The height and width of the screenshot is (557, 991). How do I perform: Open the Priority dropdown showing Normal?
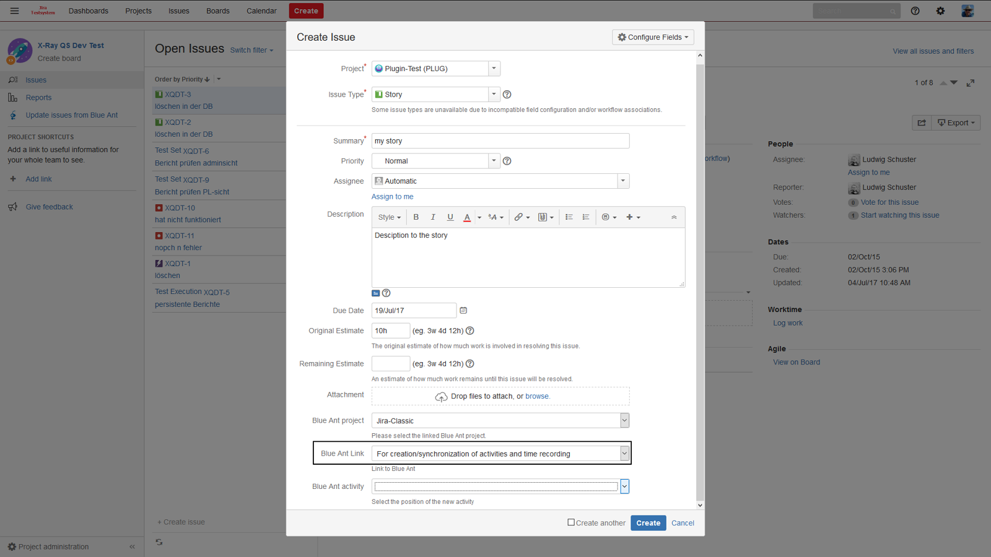click(x=435, y=161)
